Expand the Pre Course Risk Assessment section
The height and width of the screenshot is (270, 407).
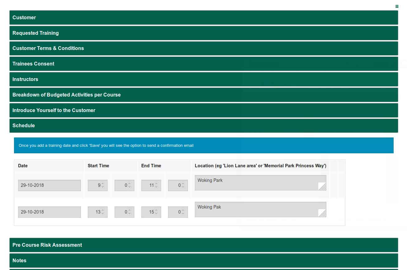(204, 245)
